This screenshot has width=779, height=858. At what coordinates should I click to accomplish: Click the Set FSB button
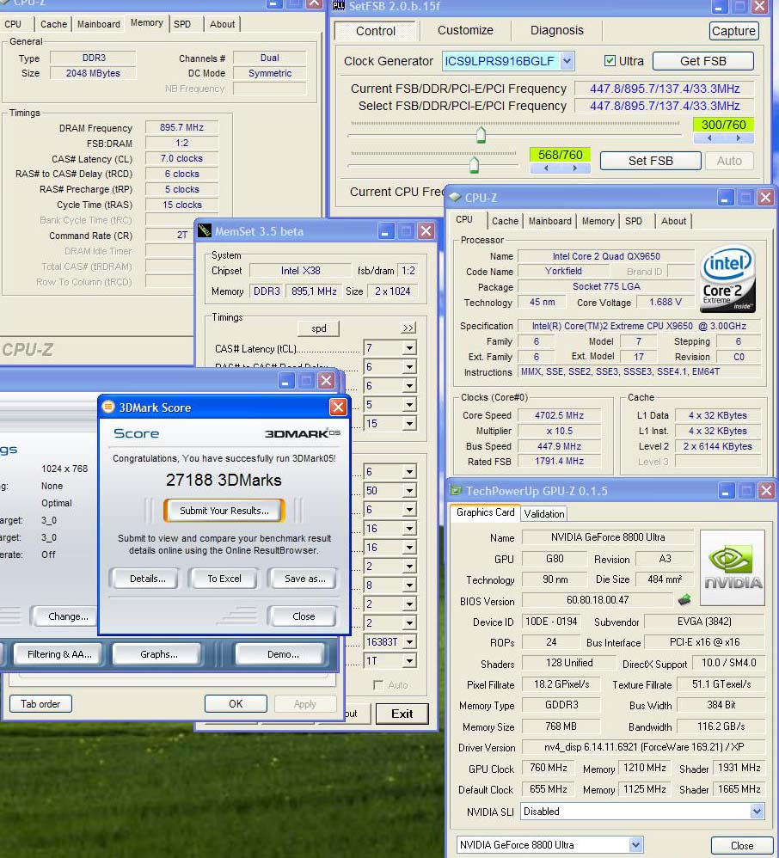click(x=650, y=160)
